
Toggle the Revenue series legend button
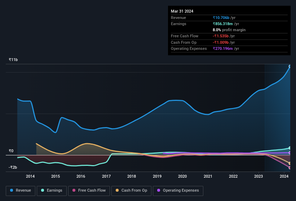tap(21, 191)
